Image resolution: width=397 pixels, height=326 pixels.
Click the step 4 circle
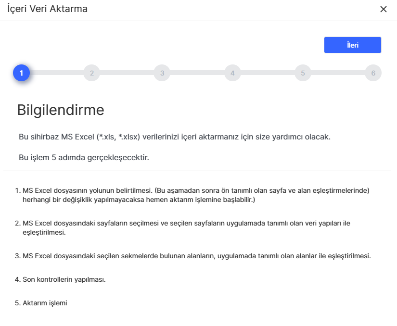(x=232, y=73)
